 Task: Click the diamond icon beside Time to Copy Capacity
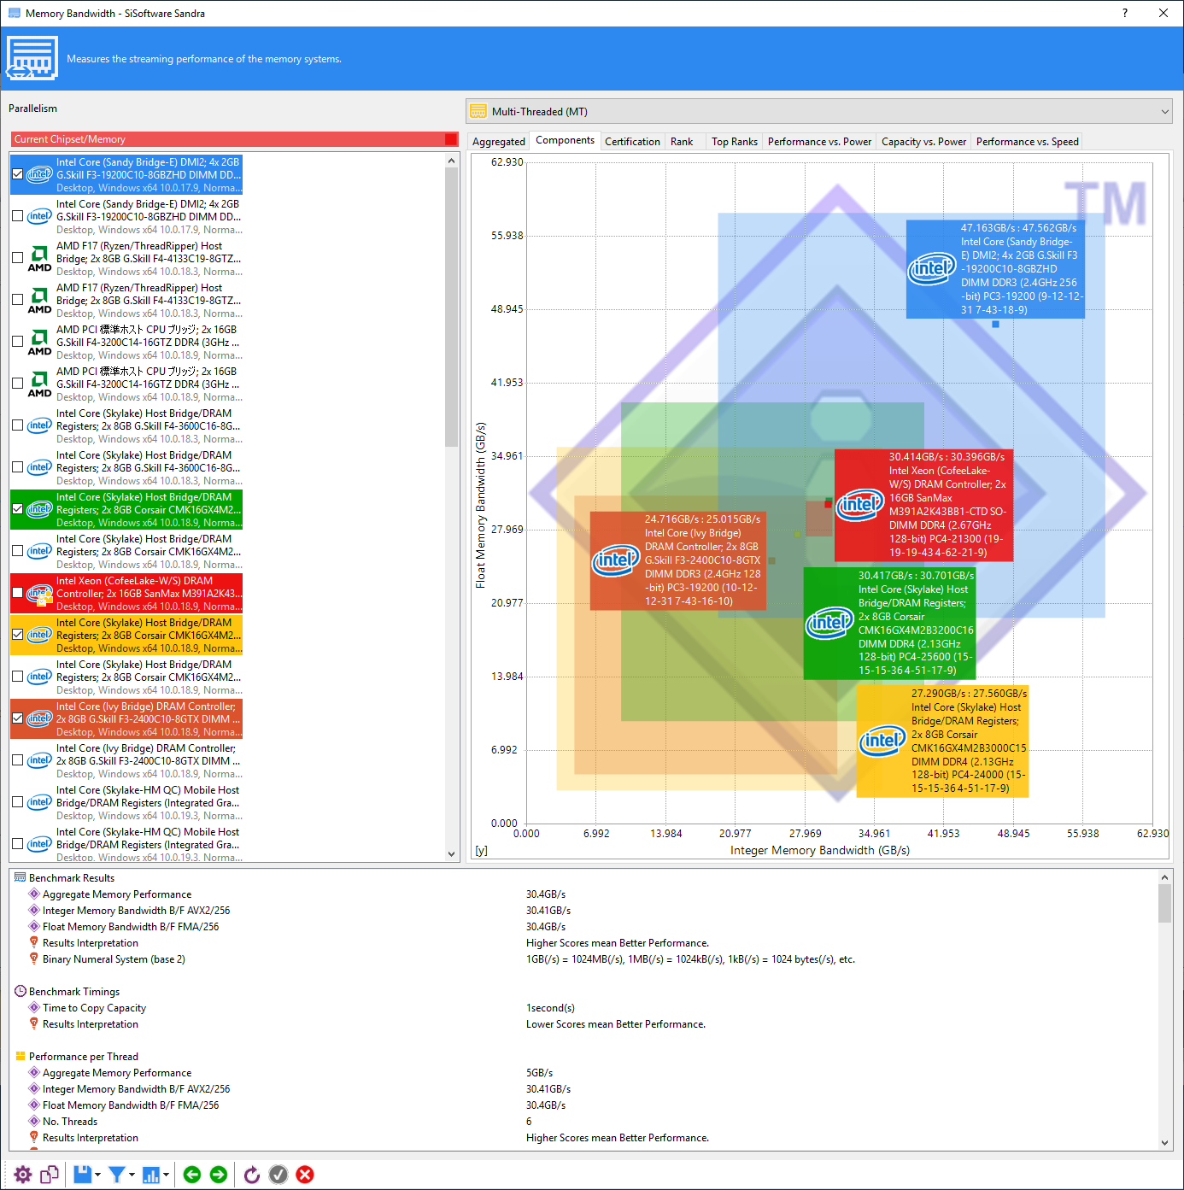point(34,1007)
